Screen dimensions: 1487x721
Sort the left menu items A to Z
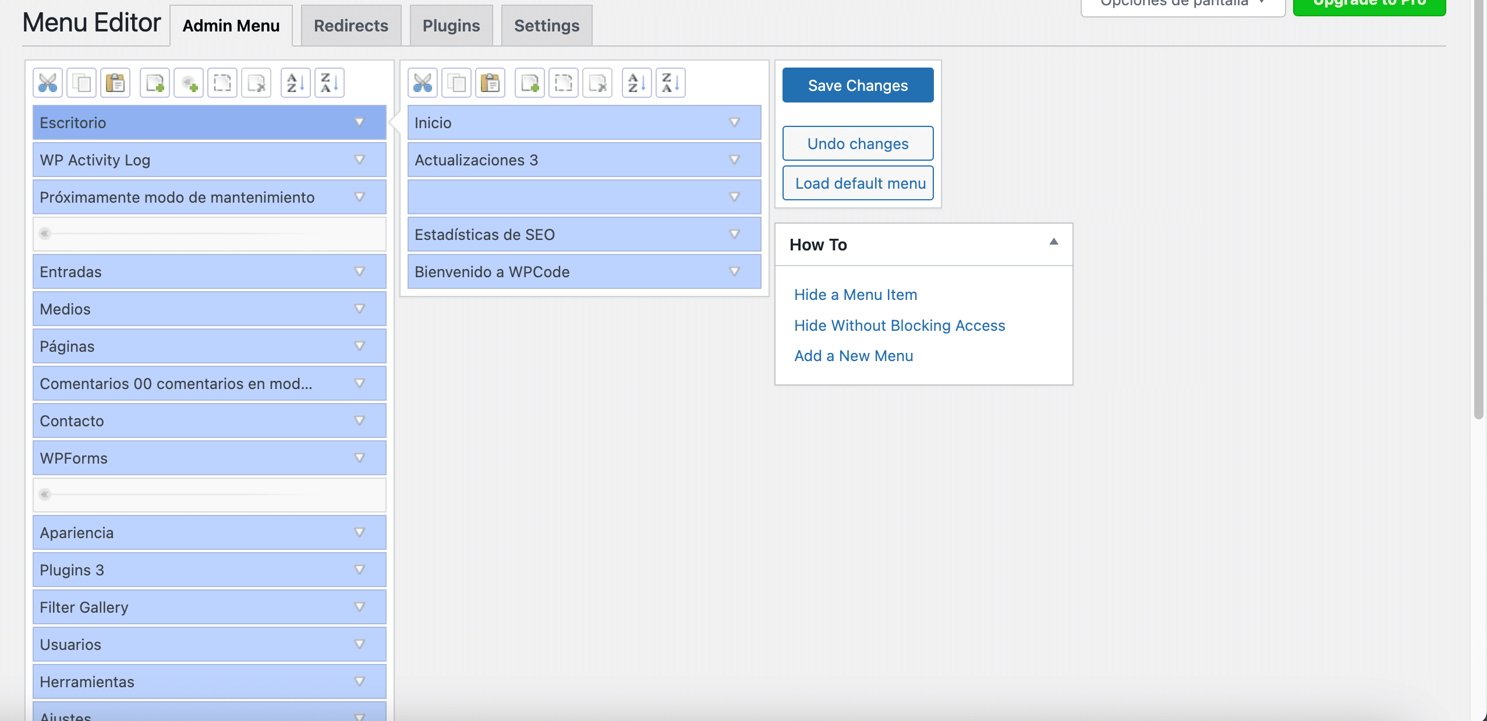[x=295, y=83]
